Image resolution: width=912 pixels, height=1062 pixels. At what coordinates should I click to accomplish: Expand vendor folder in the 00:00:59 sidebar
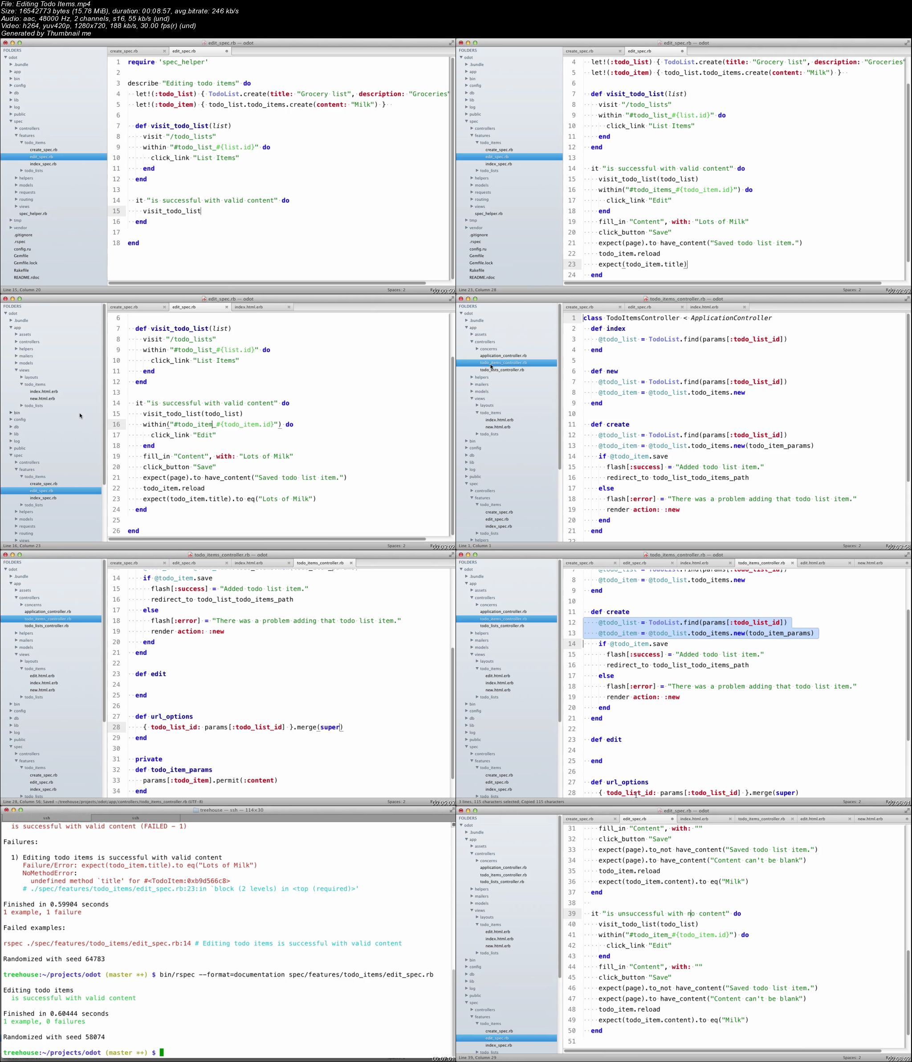click(11, 227)
